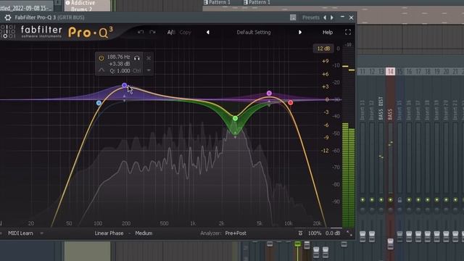Change the Medium linear phase resolution
This screenshot has height=261, width=464.
[144, 233]
